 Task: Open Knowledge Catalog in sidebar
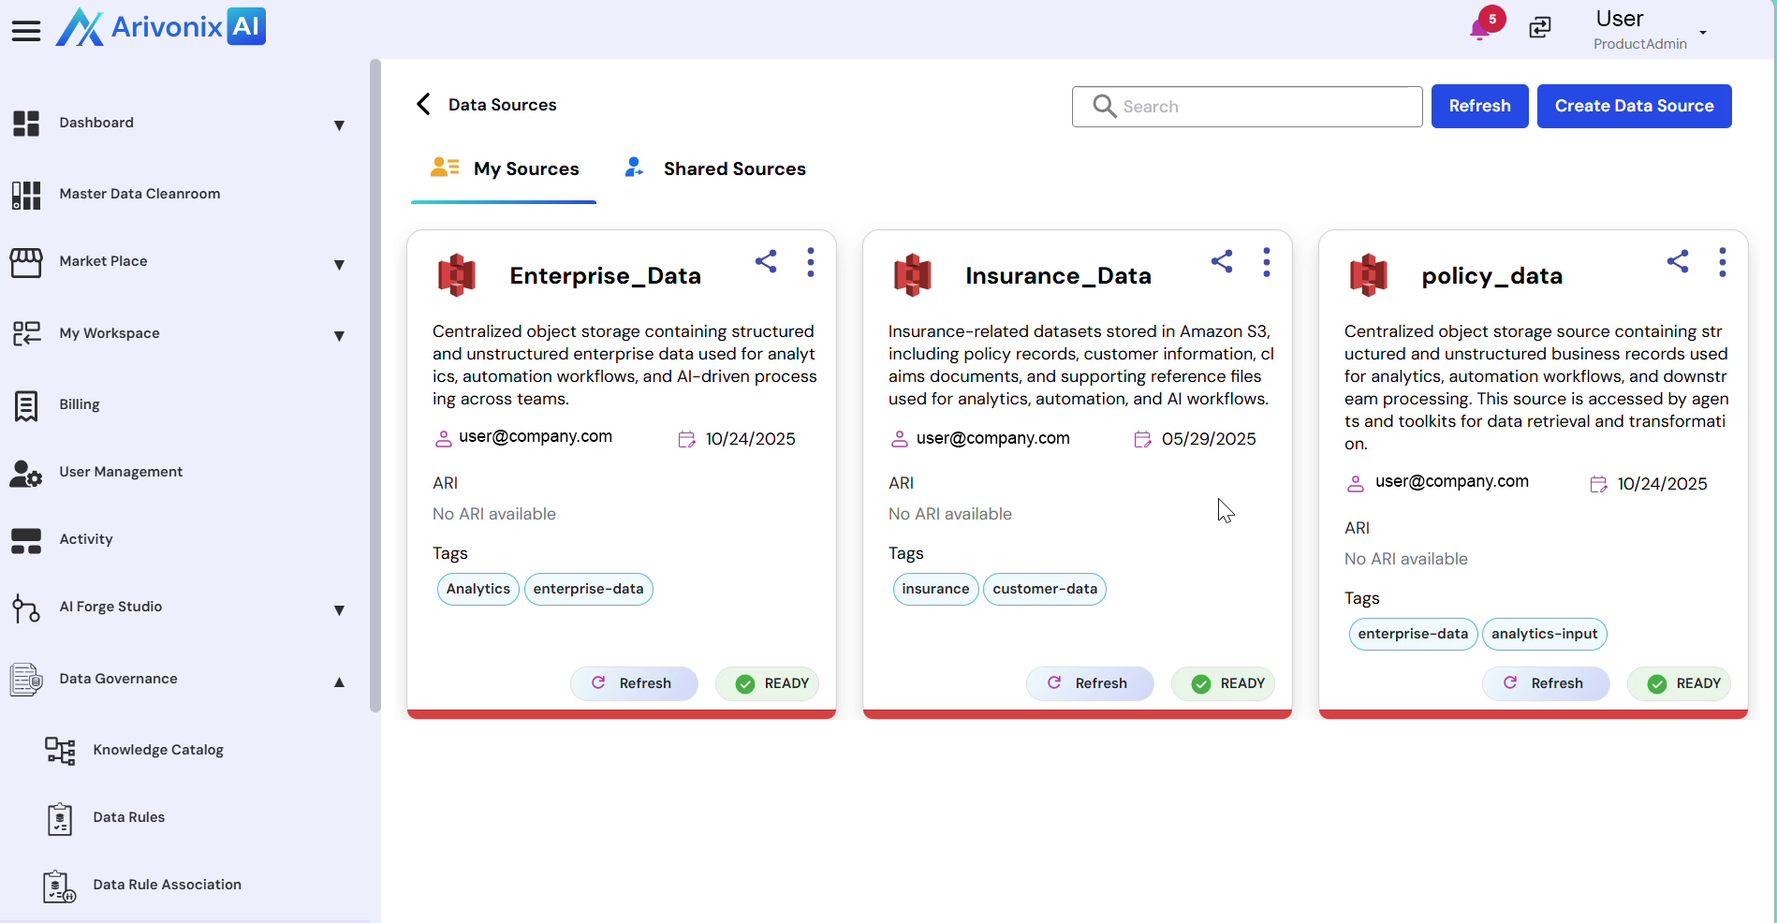(158, 750)
